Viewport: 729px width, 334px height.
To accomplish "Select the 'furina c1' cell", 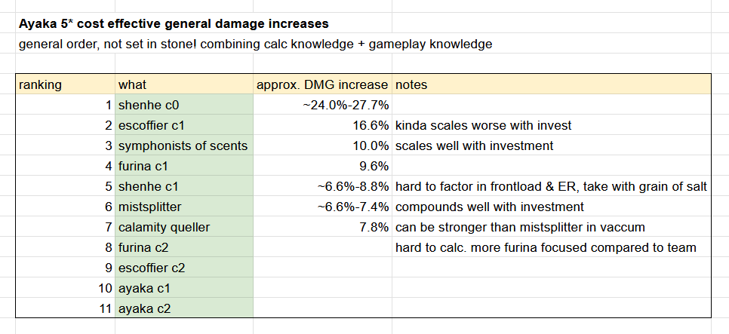I will 184,167.
